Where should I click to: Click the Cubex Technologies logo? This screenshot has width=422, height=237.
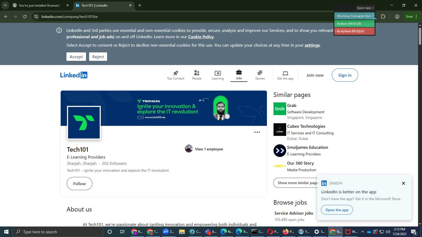280,130
